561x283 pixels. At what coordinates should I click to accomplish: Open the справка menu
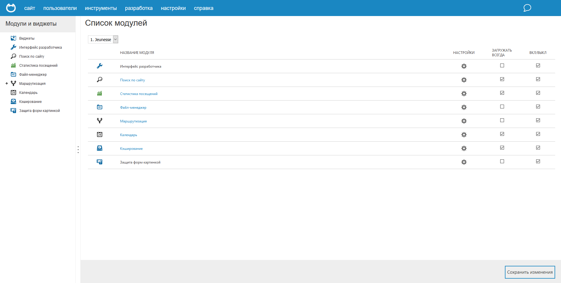pyautogui.click(x=204, y=8)
